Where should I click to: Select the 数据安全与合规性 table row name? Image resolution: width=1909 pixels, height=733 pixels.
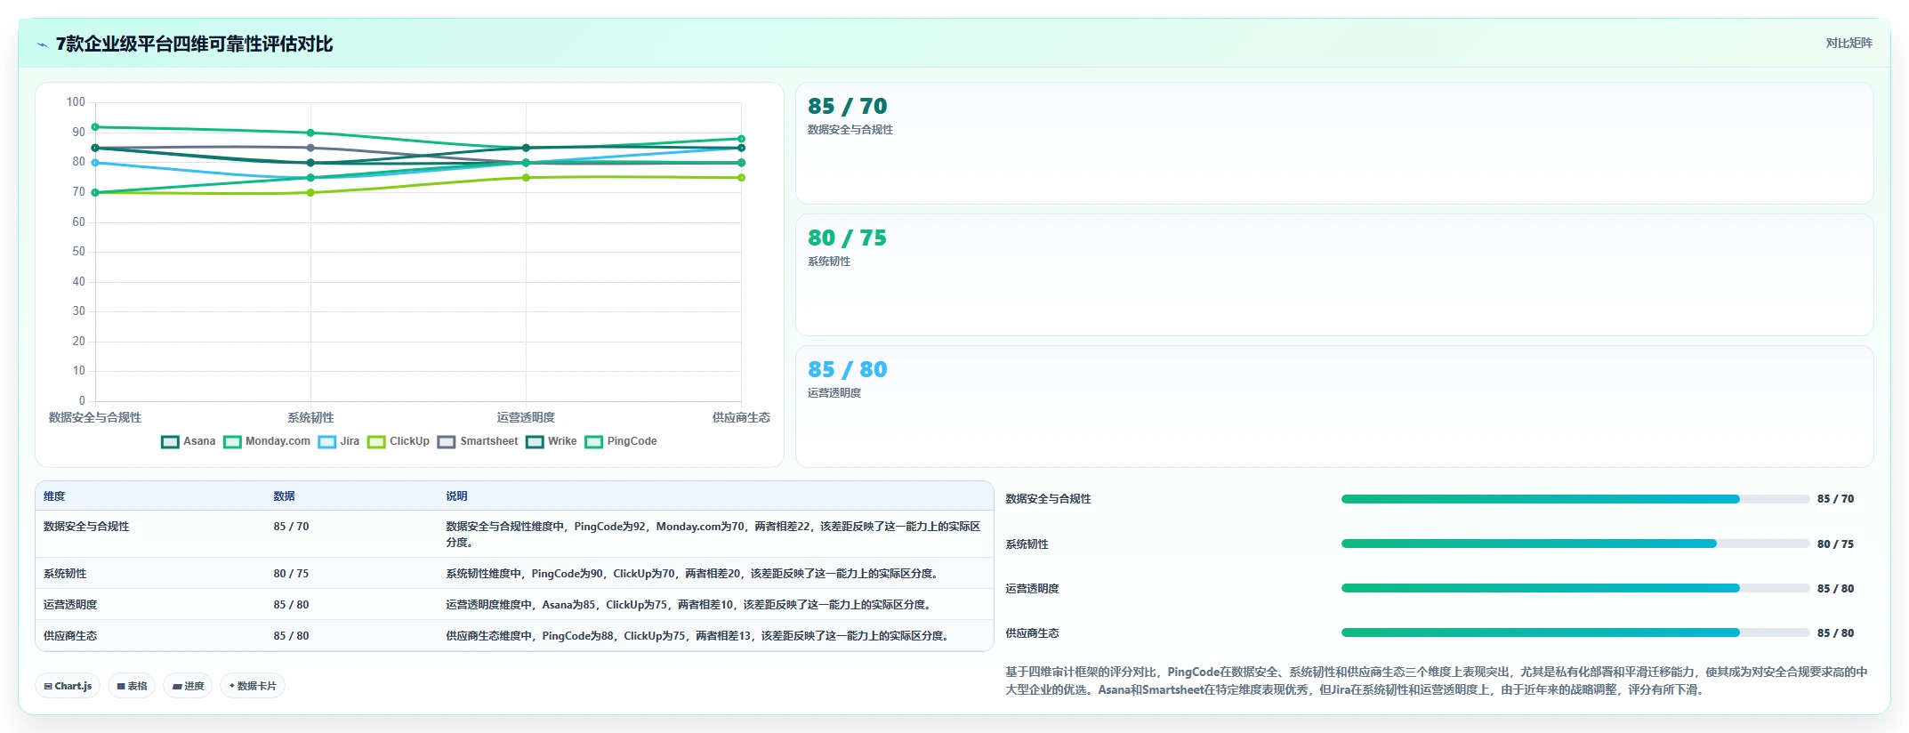(x=86, y=527)
